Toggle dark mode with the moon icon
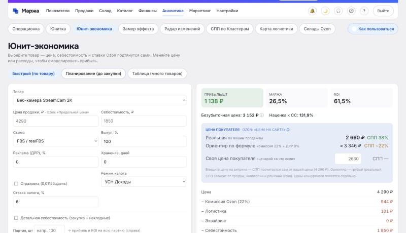Viewport: 406px width, 233px height. (325, 11)
